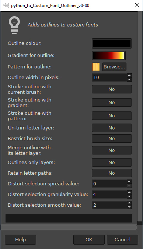Decrease distort smooth value with down arrow

129,207
